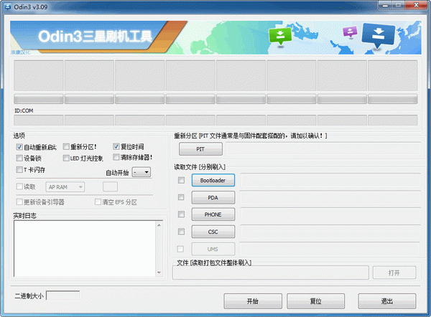The width and height of the screenshot is (431, 317).
Task: Click the large blue download bubble icon
Action: coord(379,35)
